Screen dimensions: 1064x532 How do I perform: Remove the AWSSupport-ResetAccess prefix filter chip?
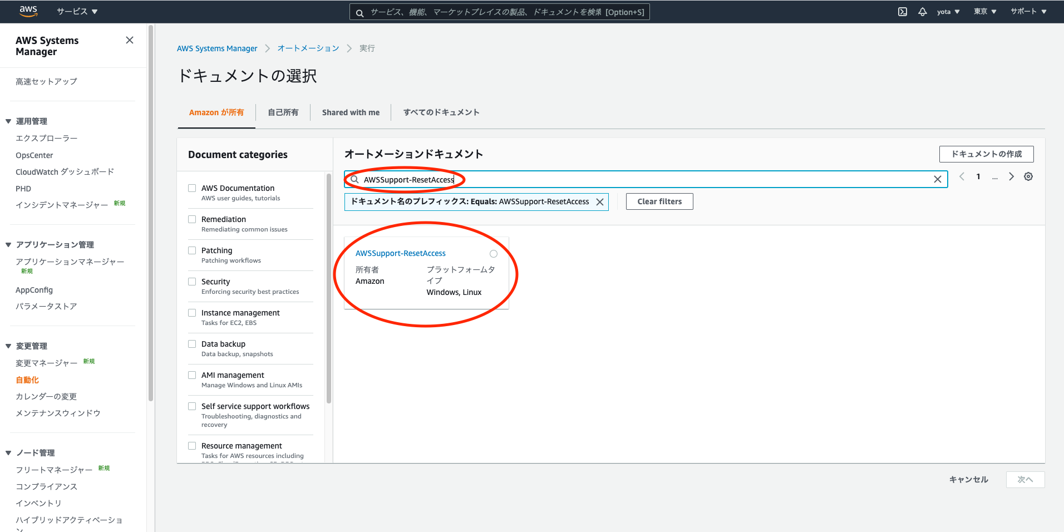[600, 202]
